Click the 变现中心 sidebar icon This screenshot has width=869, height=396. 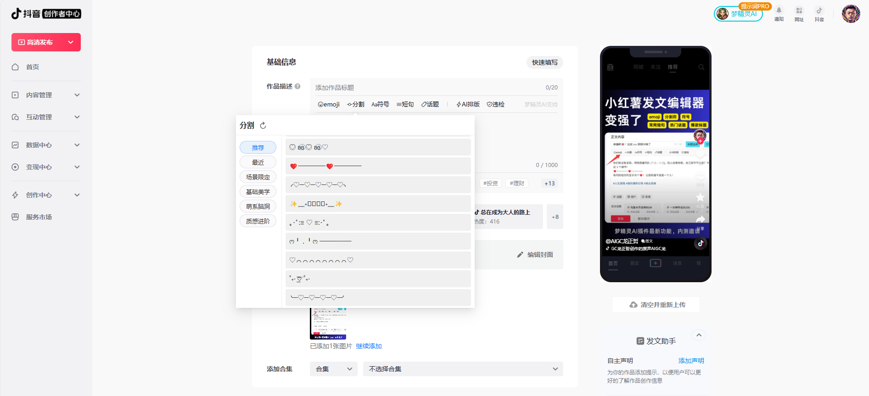coord(15,167)
